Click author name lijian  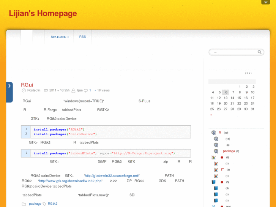click(80, 90)
